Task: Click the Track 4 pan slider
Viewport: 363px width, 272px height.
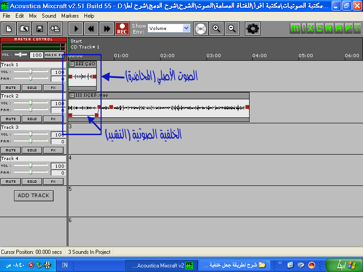Action: 31,172
